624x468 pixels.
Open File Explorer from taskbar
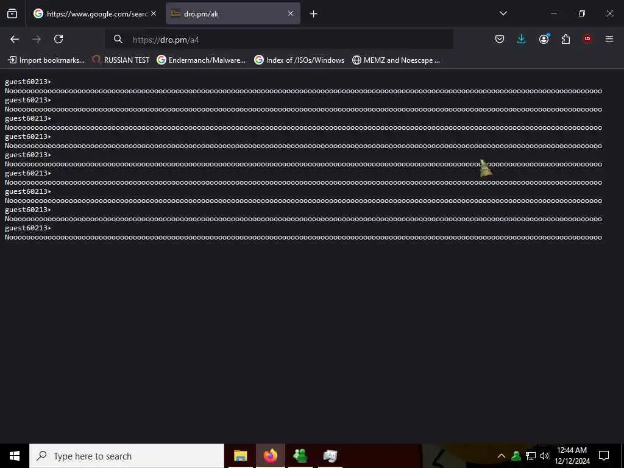coord(240,456)
